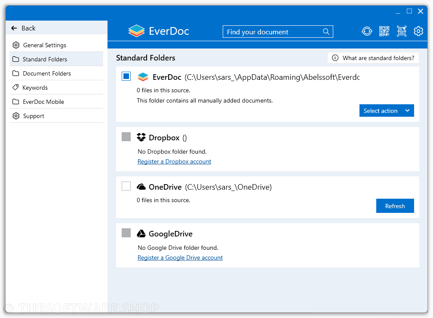Open Document Folders section
433x318 pixels.
tap(56, 73)
